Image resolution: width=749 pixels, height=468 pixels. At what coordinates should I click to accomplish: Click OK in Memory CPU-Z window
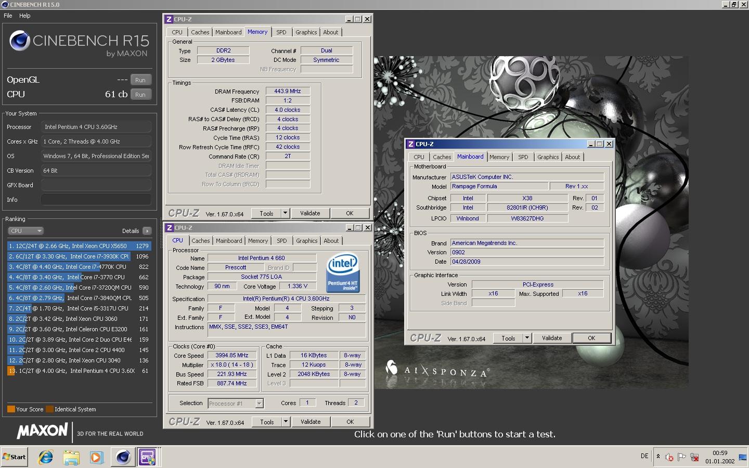(350, 213)
